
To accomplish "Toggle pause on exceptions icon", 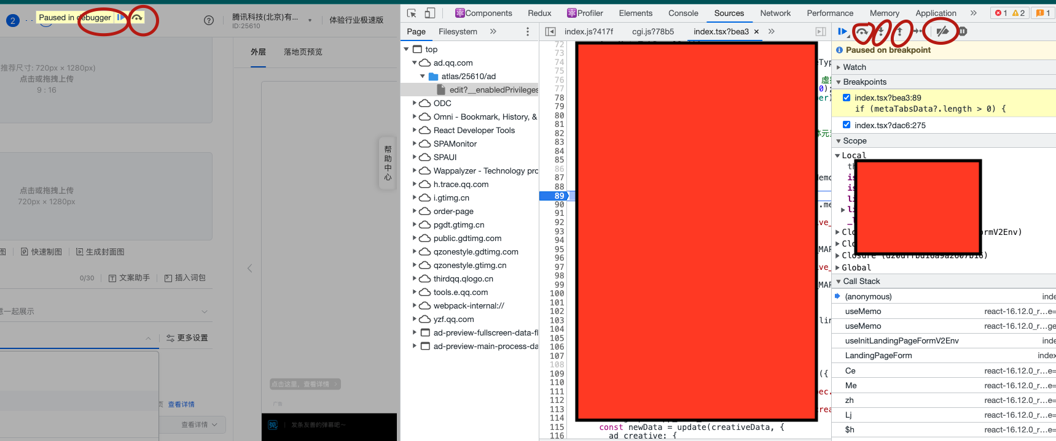I will pyautogui.click(x=963, y=31).
